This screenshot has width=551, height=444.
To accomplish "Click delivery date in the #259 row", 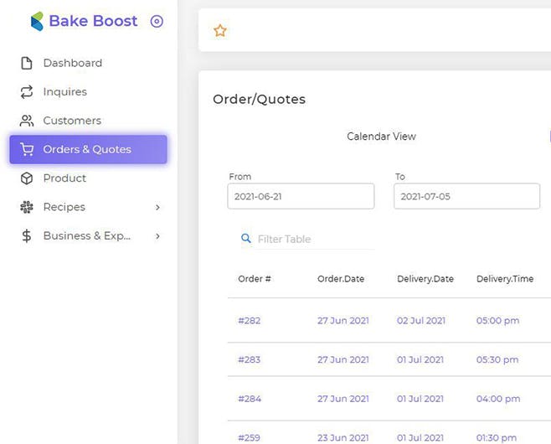I will tap(420, 437).
